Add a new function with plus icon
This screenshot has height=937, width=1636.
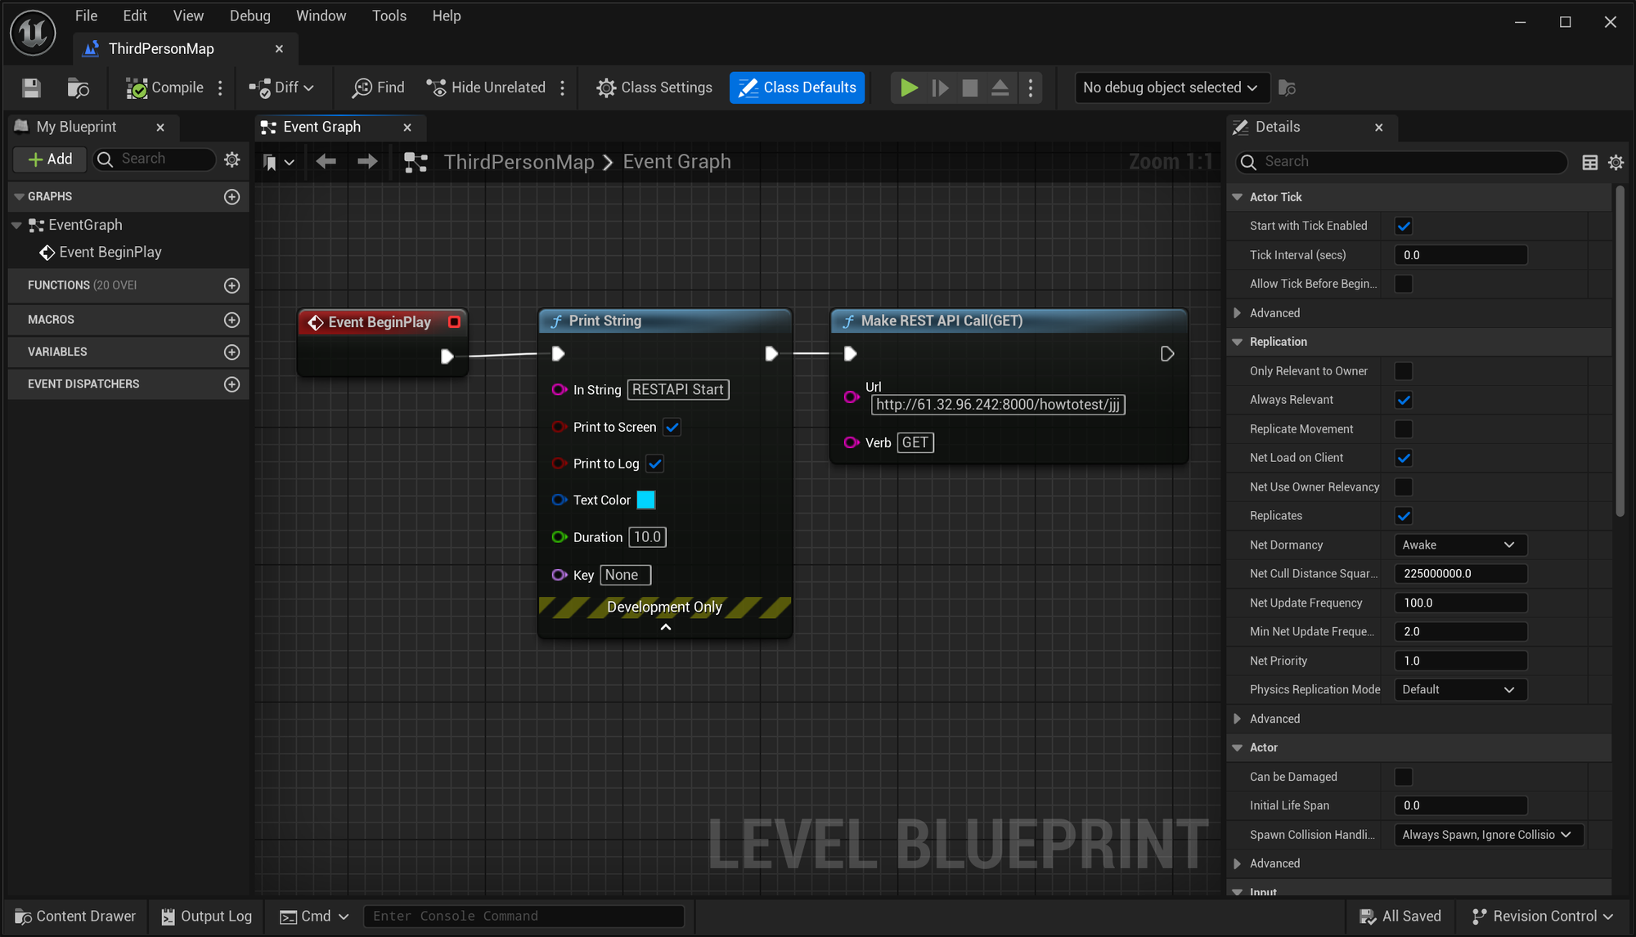(231, 285)
